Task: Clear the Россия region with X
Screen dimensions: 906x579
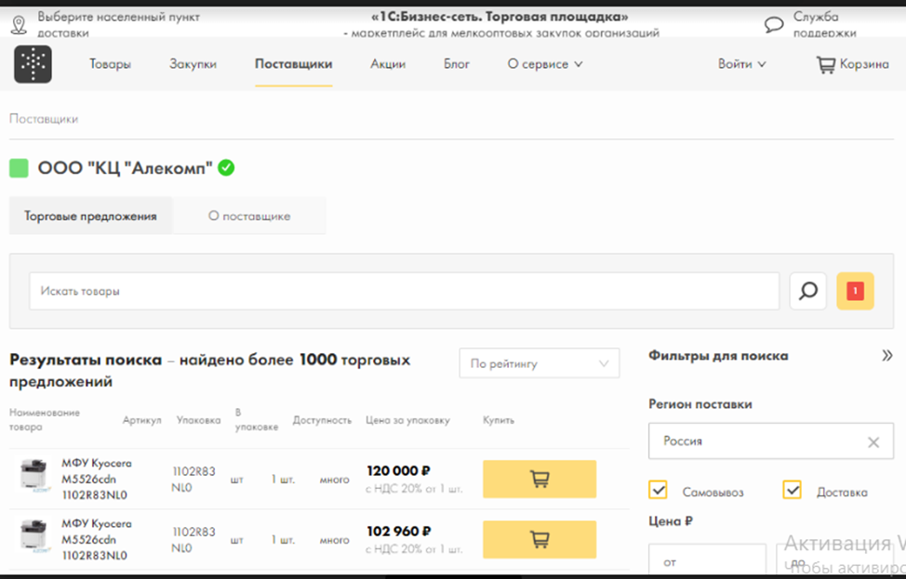Action: [873, 442]
